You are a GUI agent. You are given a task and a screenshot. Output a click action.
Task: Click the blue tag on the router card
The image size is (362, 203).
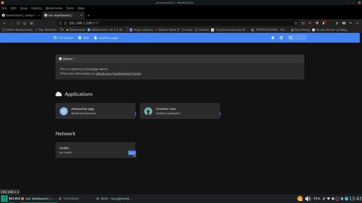pyautogui.click(x=132, y=153)
